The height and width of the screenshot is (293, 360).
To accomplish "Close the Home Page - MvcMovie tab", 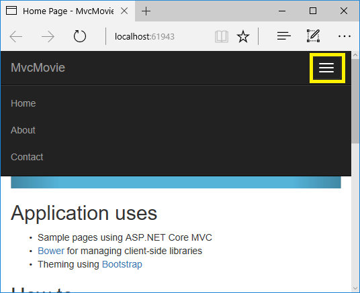I will (124, 11).
